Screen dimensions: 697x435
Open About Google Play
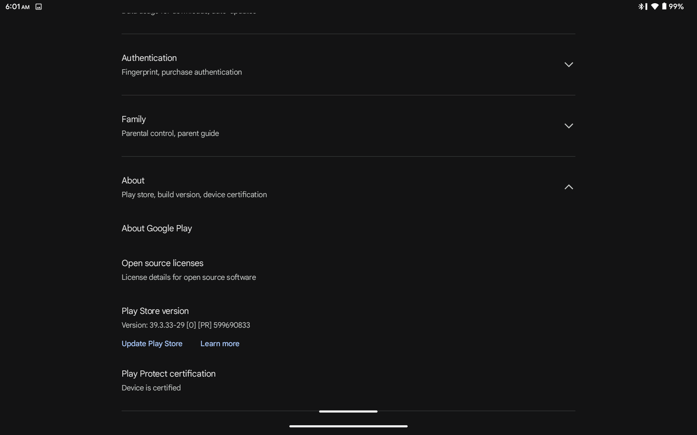tap(157, 228)
